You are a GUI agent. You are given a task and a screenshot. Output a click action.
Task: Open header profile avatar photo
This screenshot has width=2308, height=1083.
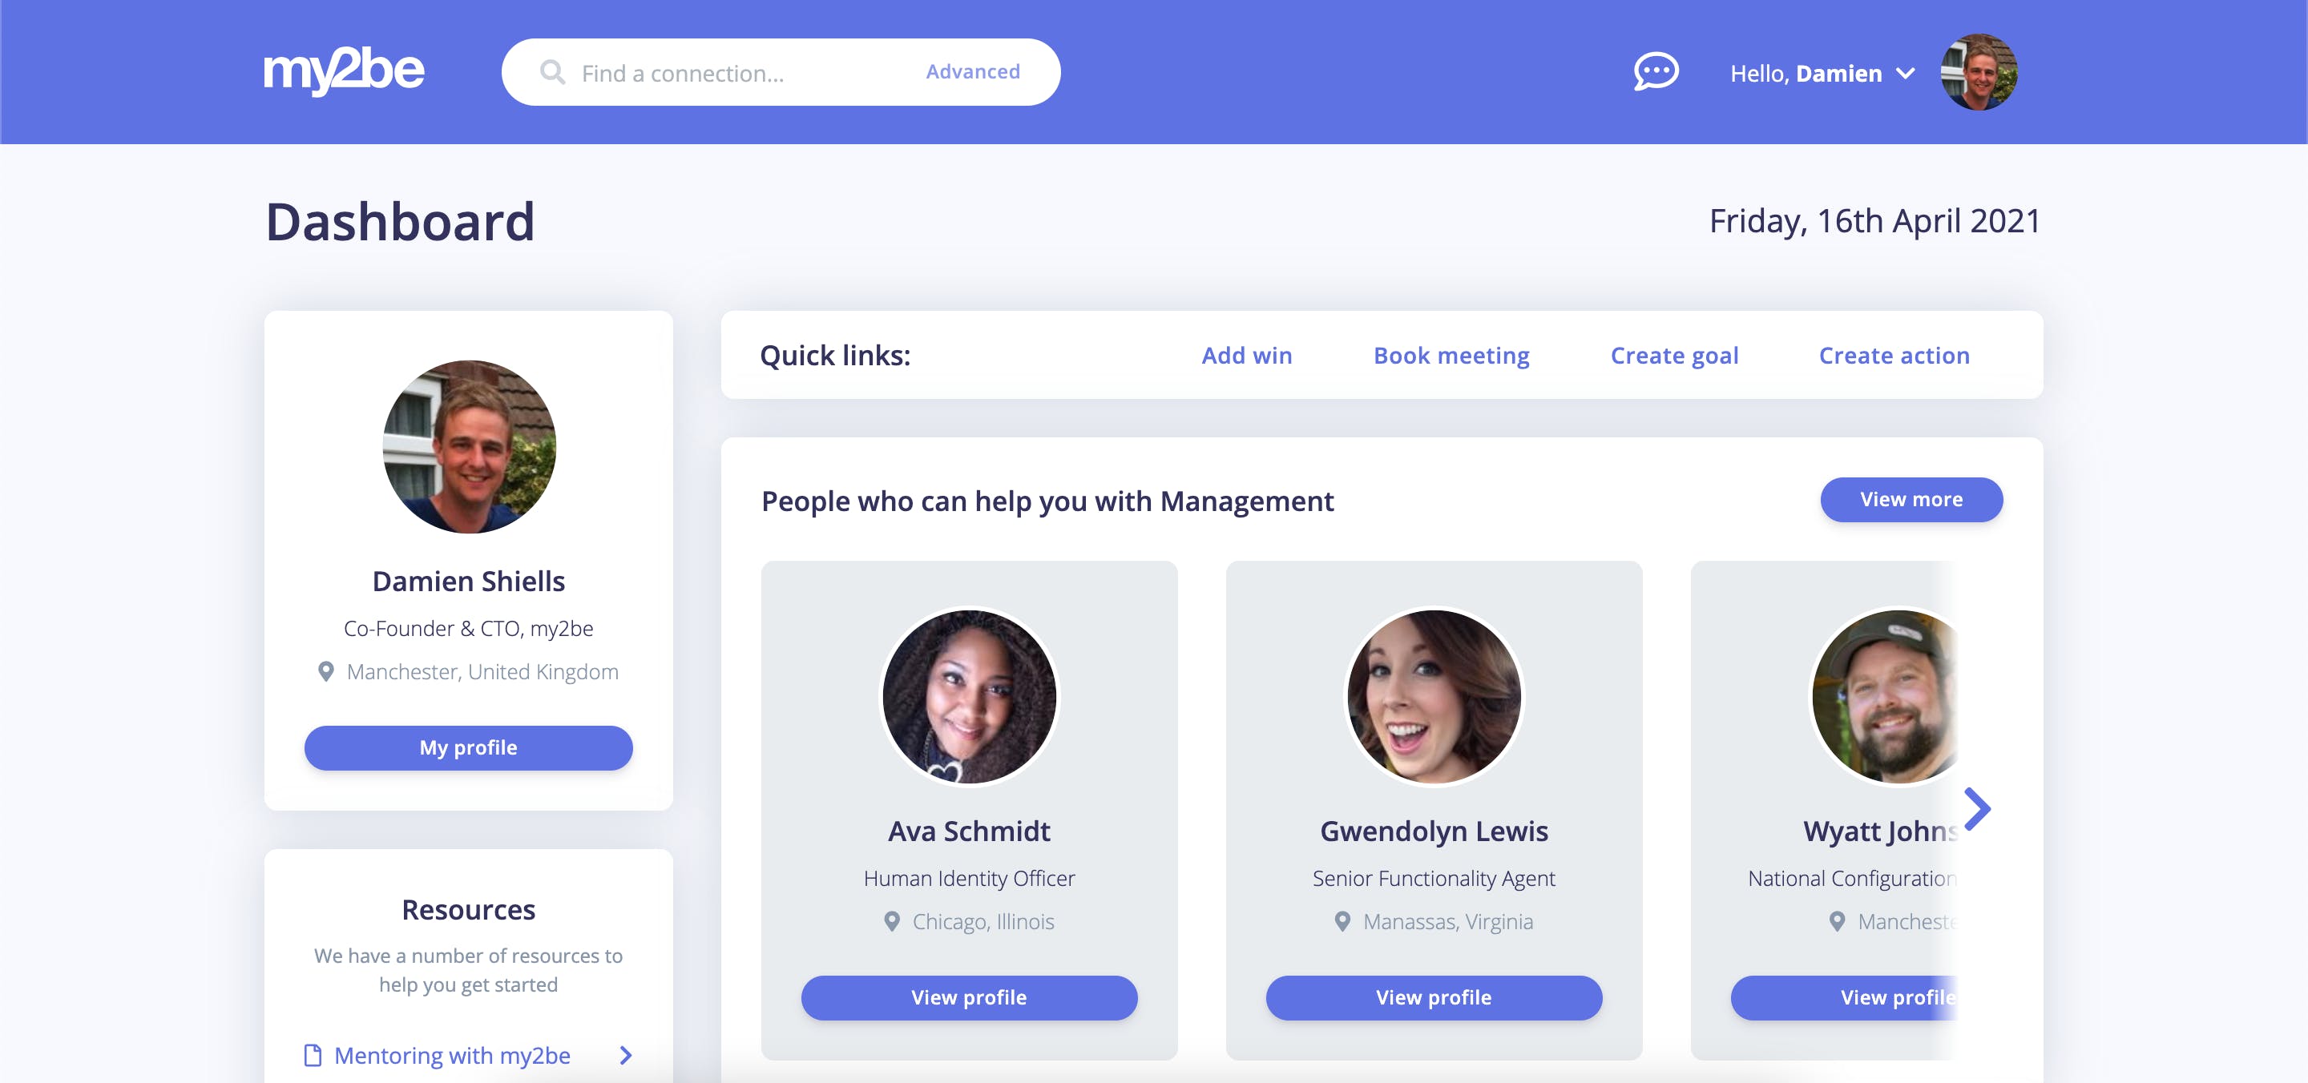1979,73
